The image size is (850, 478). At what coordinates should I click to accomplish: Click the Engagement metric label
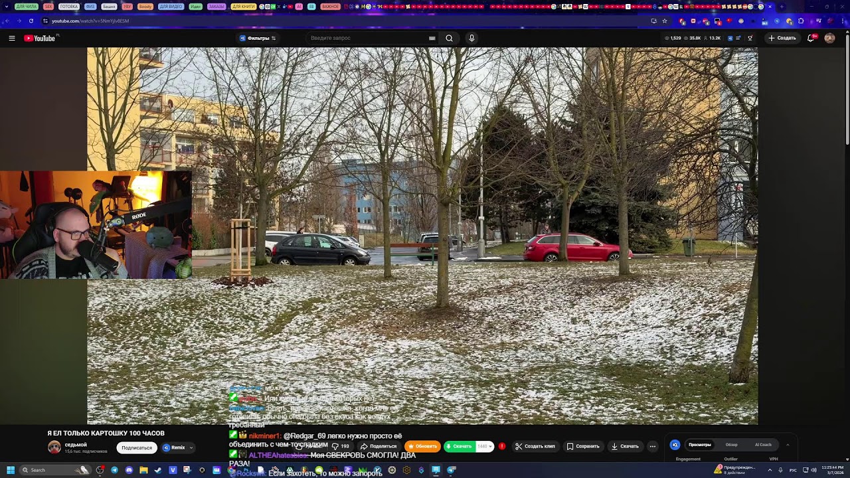coord(688,459)
